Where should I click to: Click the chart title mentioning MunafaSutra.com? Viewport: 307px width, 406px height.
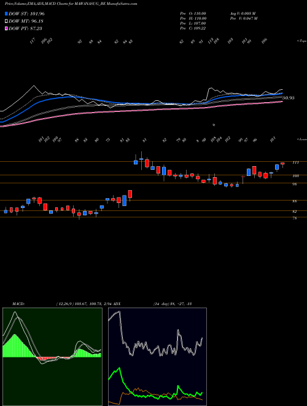(71, 4)
